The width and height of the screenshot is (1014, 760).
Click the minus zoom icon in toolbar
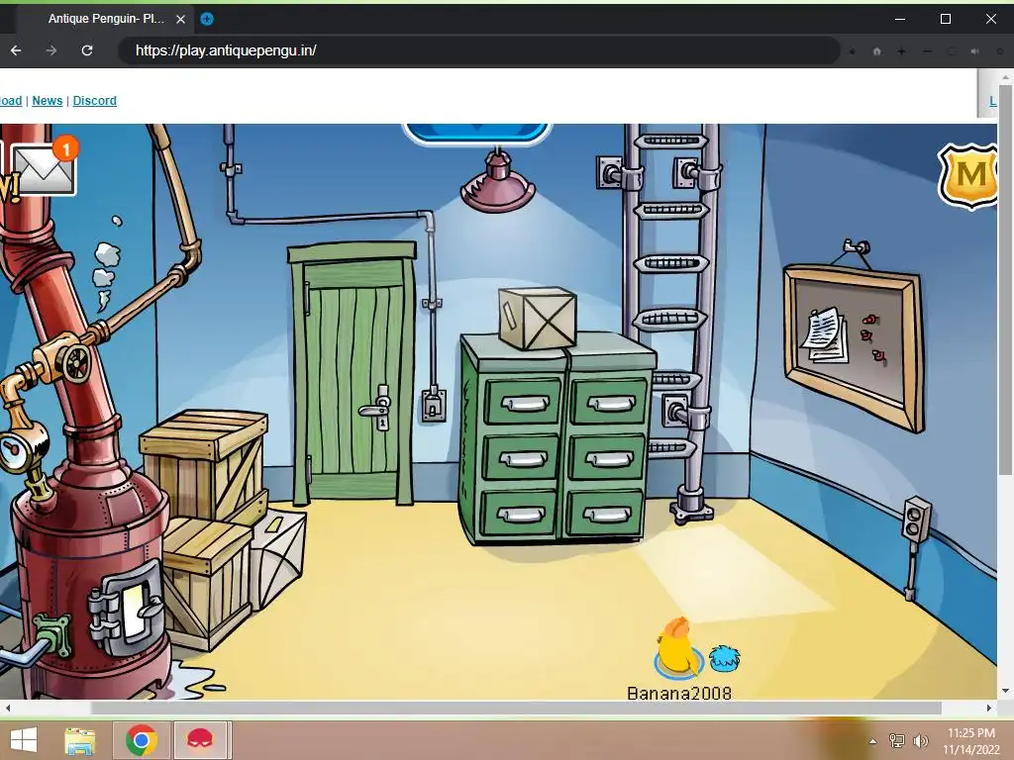(x=927, y=51)
